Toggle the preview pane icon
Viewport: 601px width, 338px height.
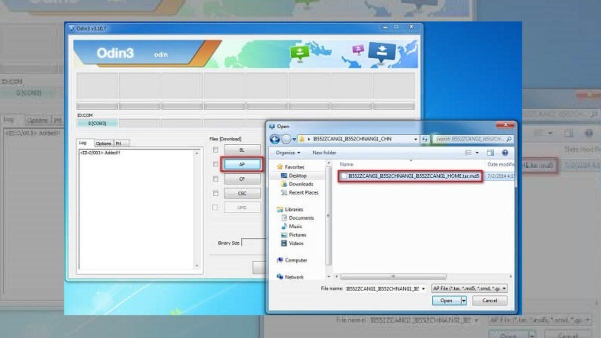coord(490,153)
